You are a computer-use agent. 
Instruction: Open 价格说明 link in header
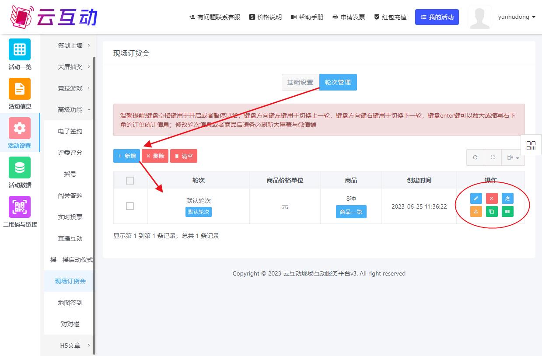266,17
